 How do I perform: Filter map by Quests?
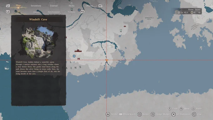[x=36, y=12]
